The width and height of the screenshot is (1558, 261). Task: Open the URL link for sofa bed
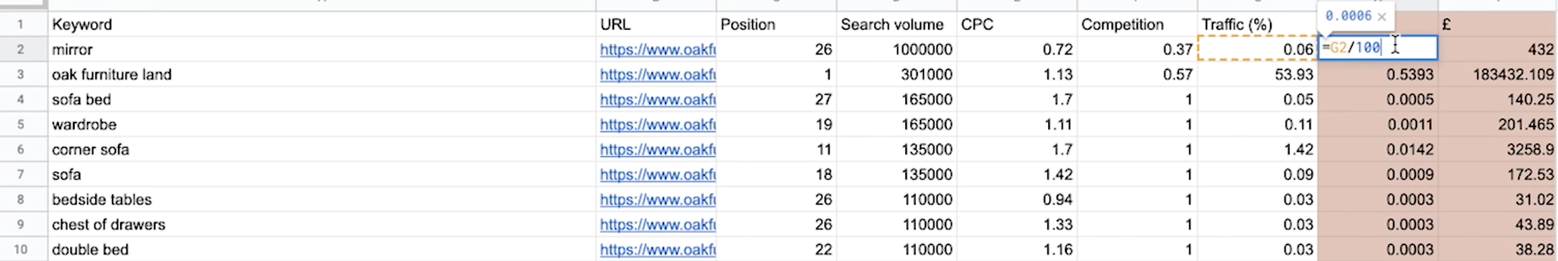coord(657,99)
